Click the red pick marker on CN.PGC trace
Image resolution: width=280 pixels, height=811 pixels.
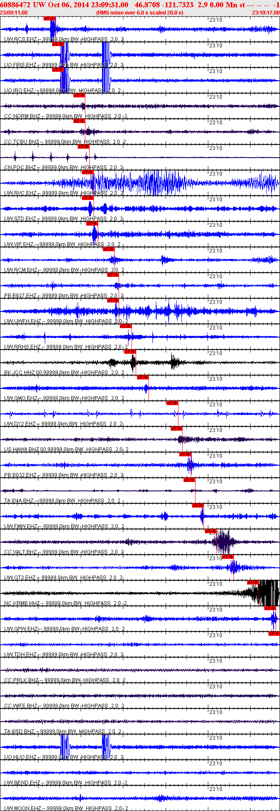coord(84,147)
